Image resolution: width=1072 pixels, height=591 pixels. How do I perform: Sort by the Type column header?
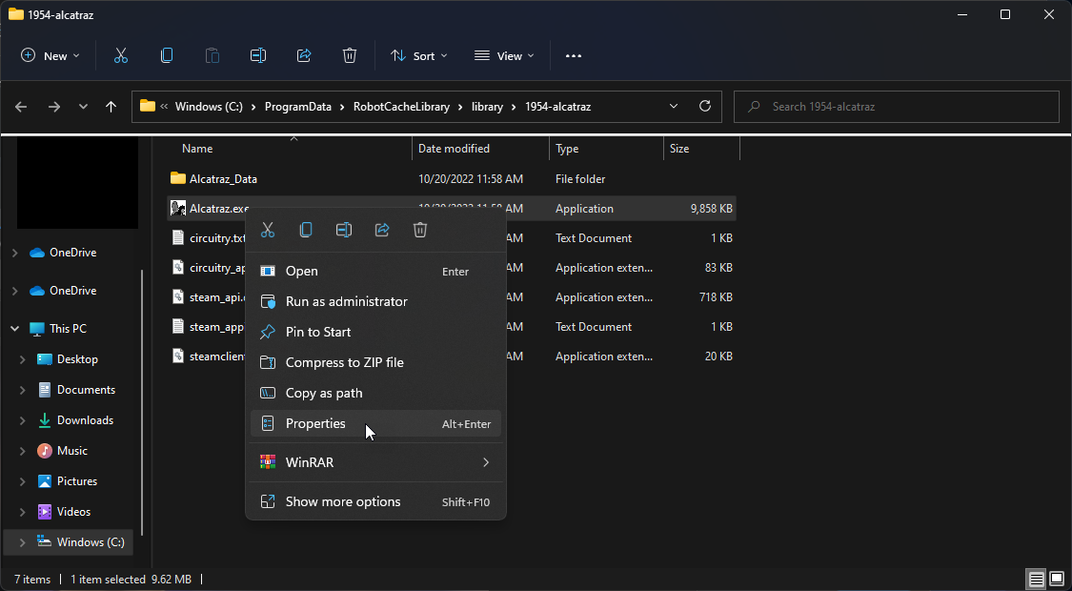tap(567, 149)
